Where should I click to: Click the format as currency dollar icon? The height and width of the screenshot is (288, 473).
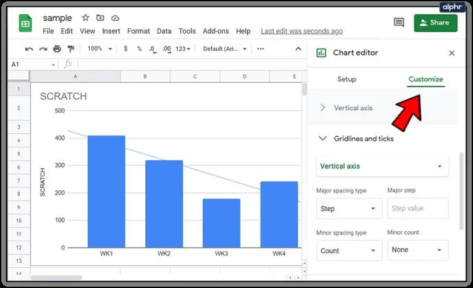[125, 49]
